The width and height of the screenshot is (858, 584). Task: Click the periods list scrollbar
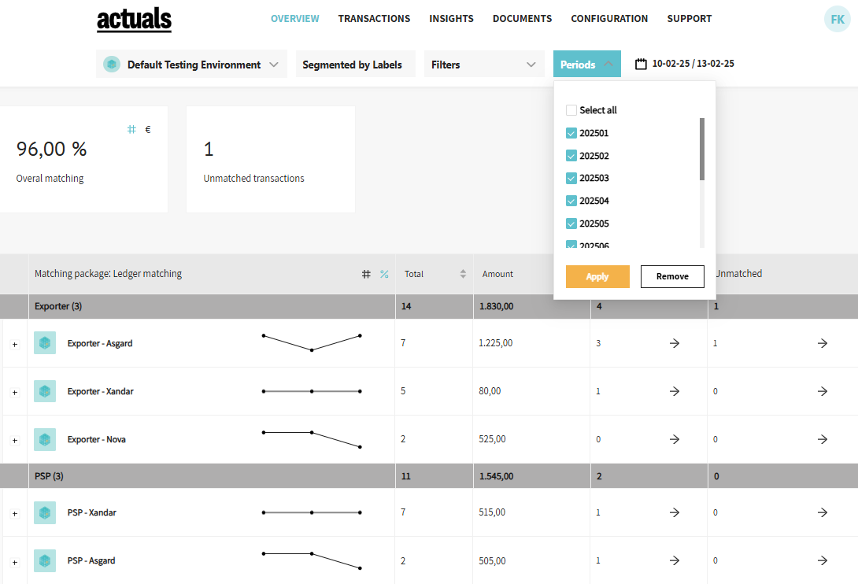pos(702,149)
